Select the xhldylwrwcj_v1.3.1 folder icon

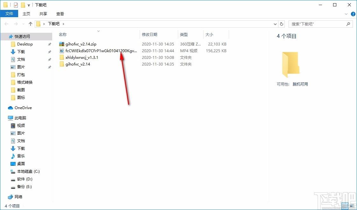coord(62,57)
